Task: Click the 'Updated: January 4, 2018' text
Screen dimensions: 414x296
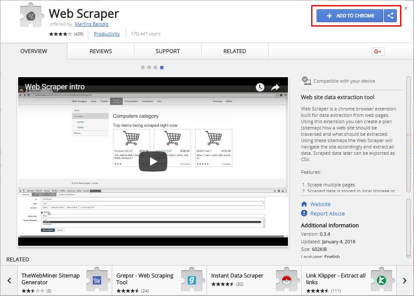Action: 328,242
